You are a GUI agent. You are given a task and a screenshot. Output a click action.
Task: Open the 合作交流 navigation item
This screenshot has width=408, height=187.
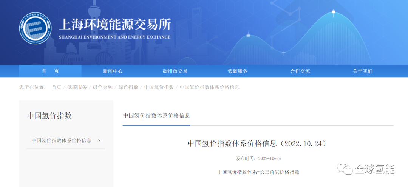coord(300,71)
